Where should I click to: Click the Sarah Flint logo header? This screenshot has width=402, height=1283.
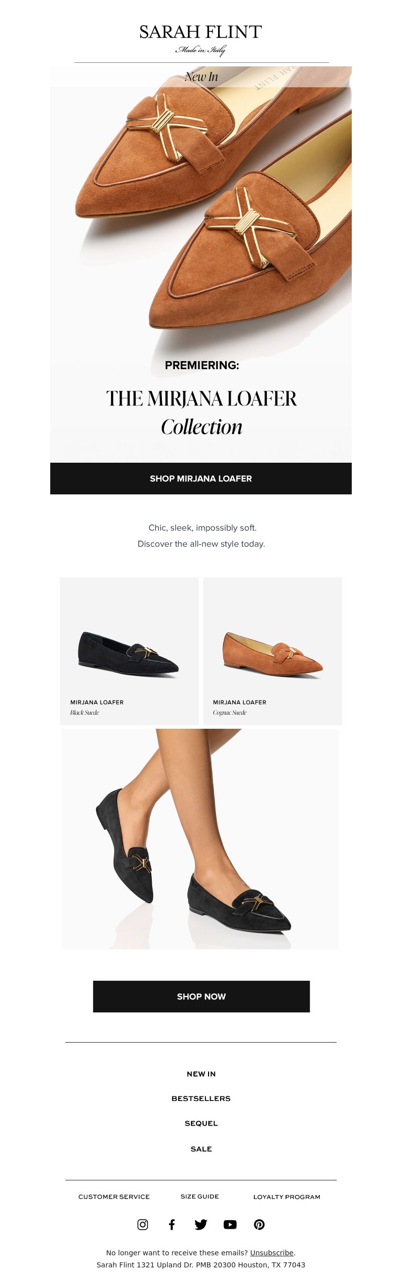[201, 39]
